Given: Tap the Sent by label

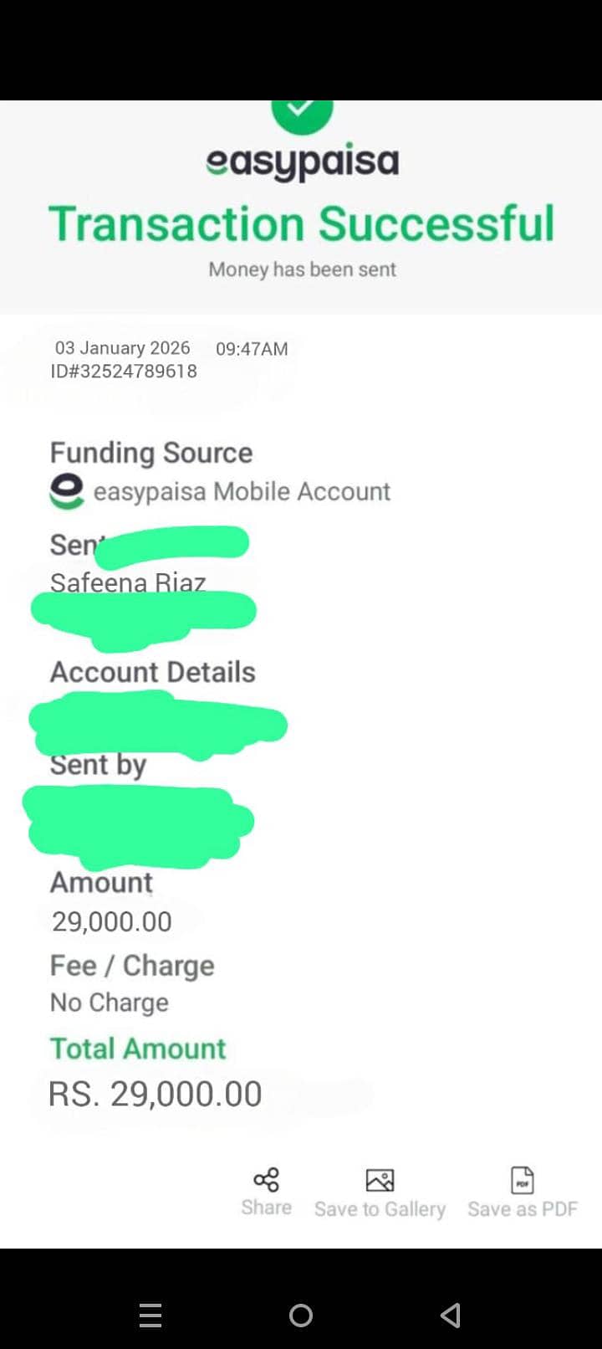Looking at the screenshot, I should 99,765.
